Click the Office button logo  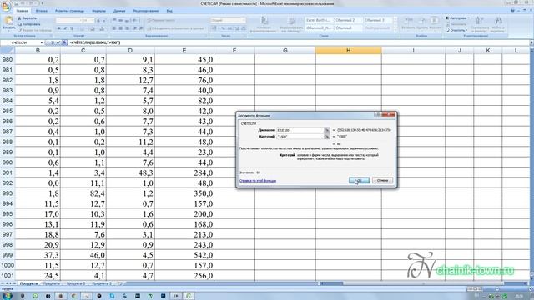6,6
